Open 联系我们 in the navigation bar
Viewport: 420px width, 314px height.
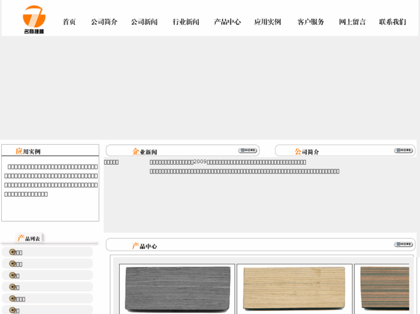392,22
